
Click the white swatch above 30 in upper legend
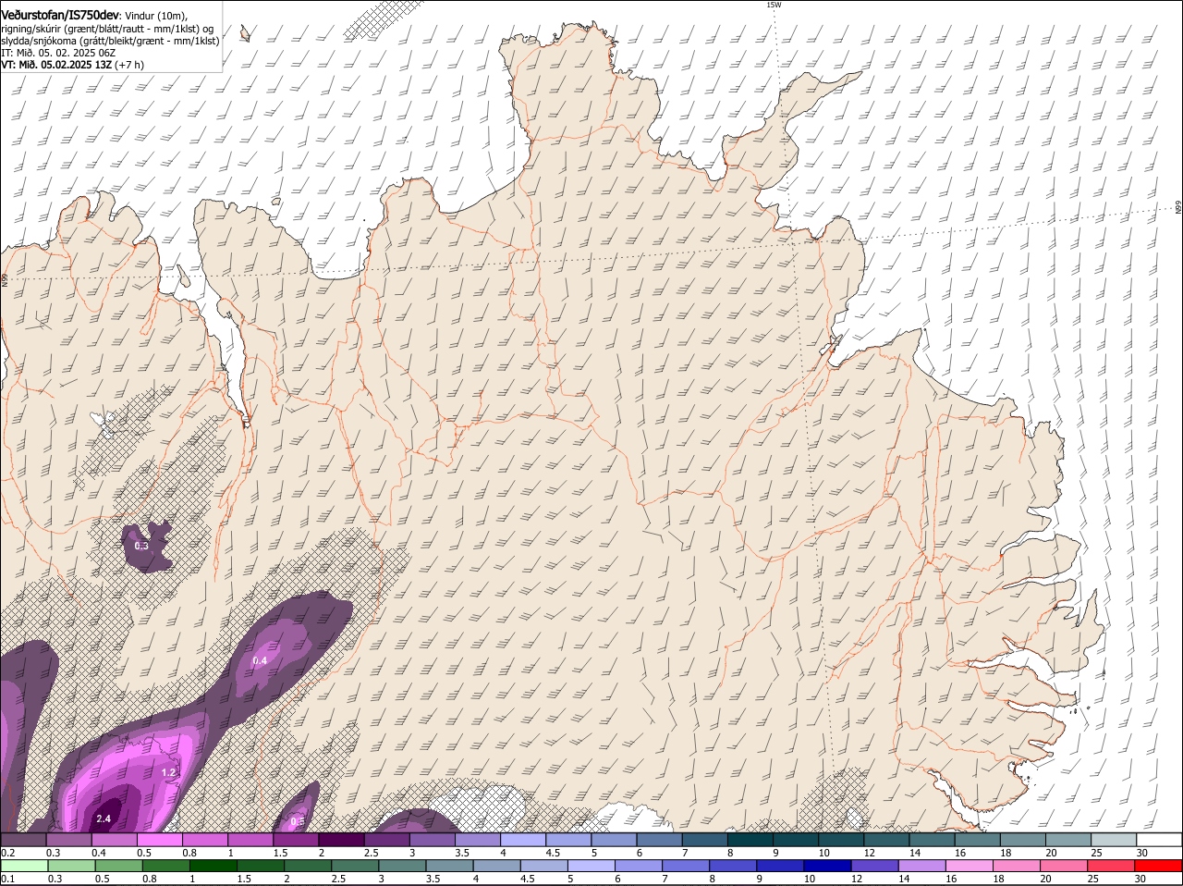click(x=1159, y=839)
